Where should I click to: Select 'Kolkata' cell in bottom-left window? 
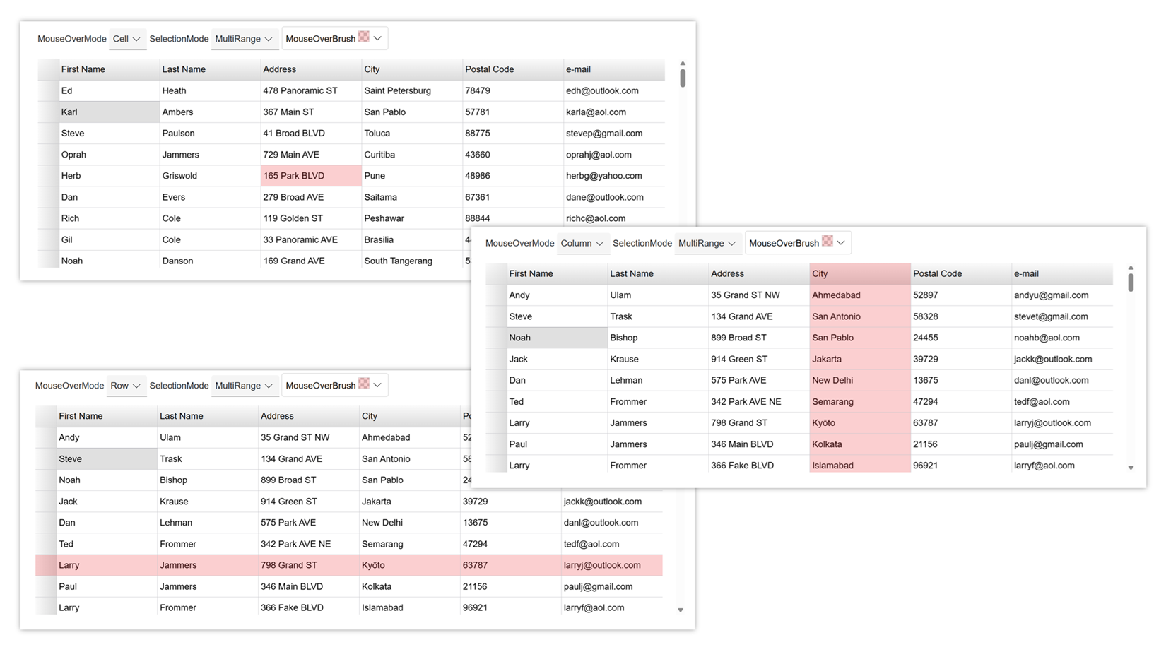(x=409, y=586)
